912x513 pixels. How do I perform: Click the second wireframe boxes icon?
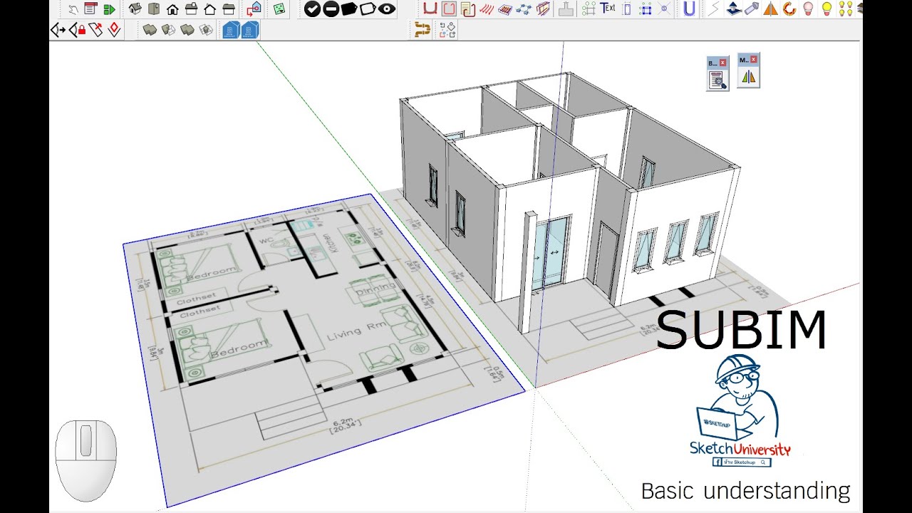click(168, 30)
